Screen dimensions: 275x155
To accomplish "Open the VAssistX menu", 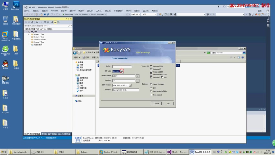I will [x=54, y=11].
